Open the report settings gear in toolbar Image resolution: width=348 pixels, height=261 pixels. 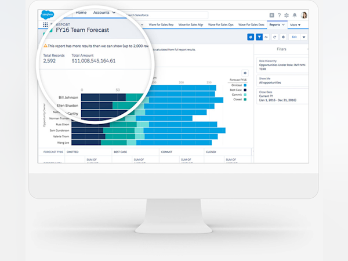[283, 37]
